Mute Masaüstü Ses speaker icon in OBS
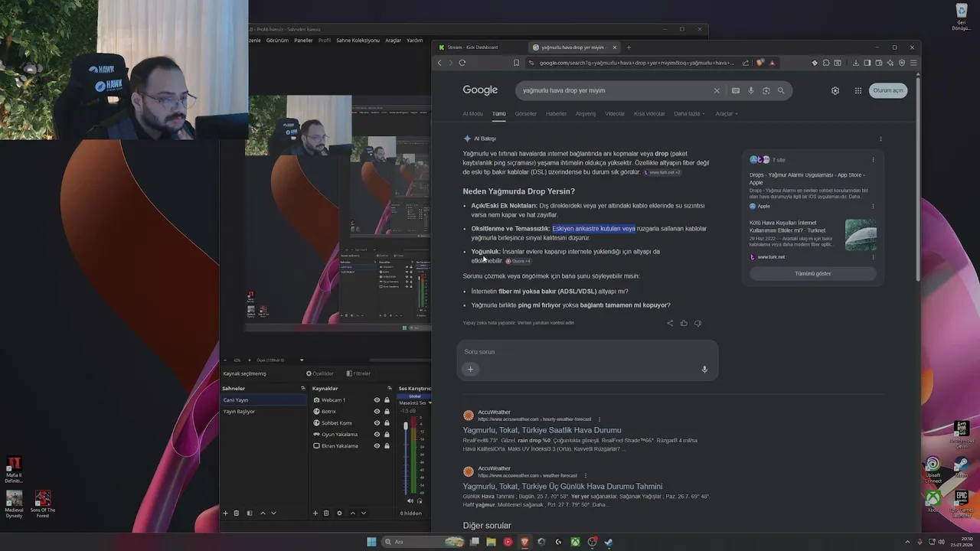 410,501
